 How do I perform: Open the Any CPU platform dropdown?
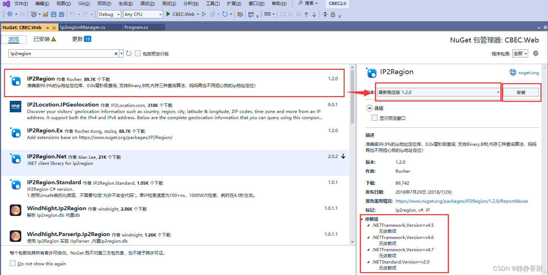click(143, 14)
